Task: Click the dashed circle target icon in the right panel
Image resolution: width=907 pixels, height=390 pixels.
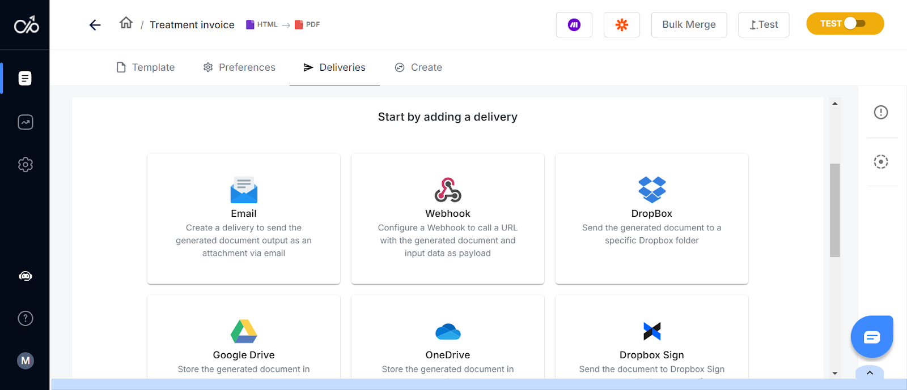Action: coord(881,162)
